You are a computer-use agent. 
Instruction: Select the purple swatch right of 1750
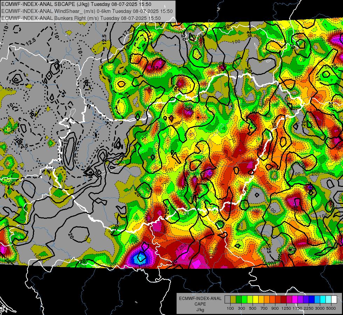(x=301, y=300)
